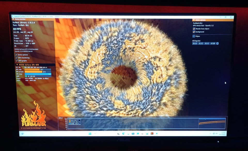Click the Time value row
248x151 pixels.
coord(23,36)
